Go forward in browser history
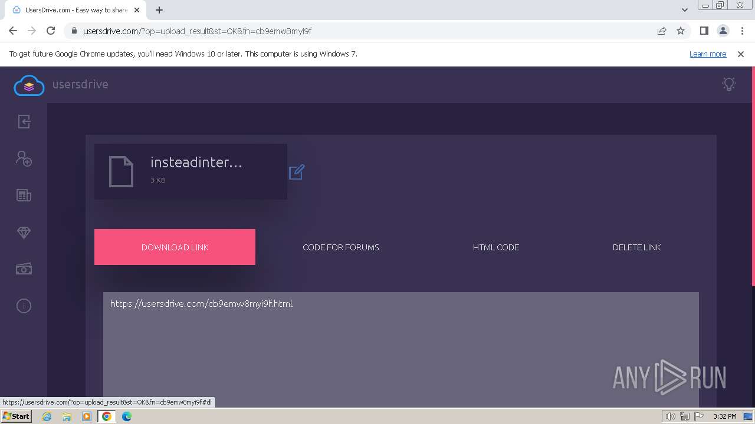 (x=32, y=31)
